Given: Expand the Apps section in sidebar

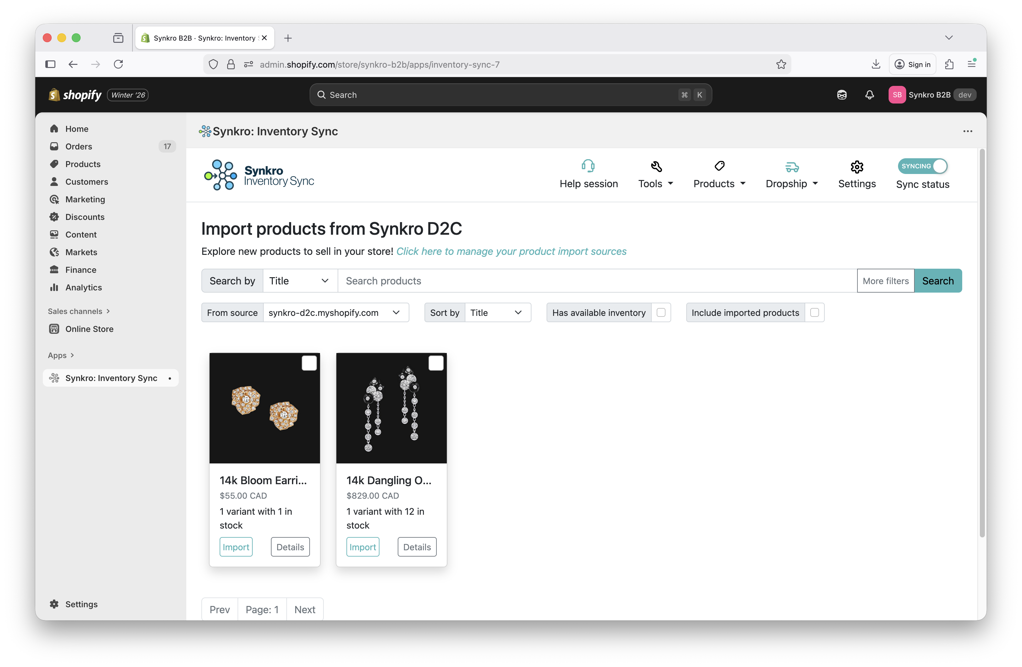Looking at the screenshot, I should tap(60, 355).
